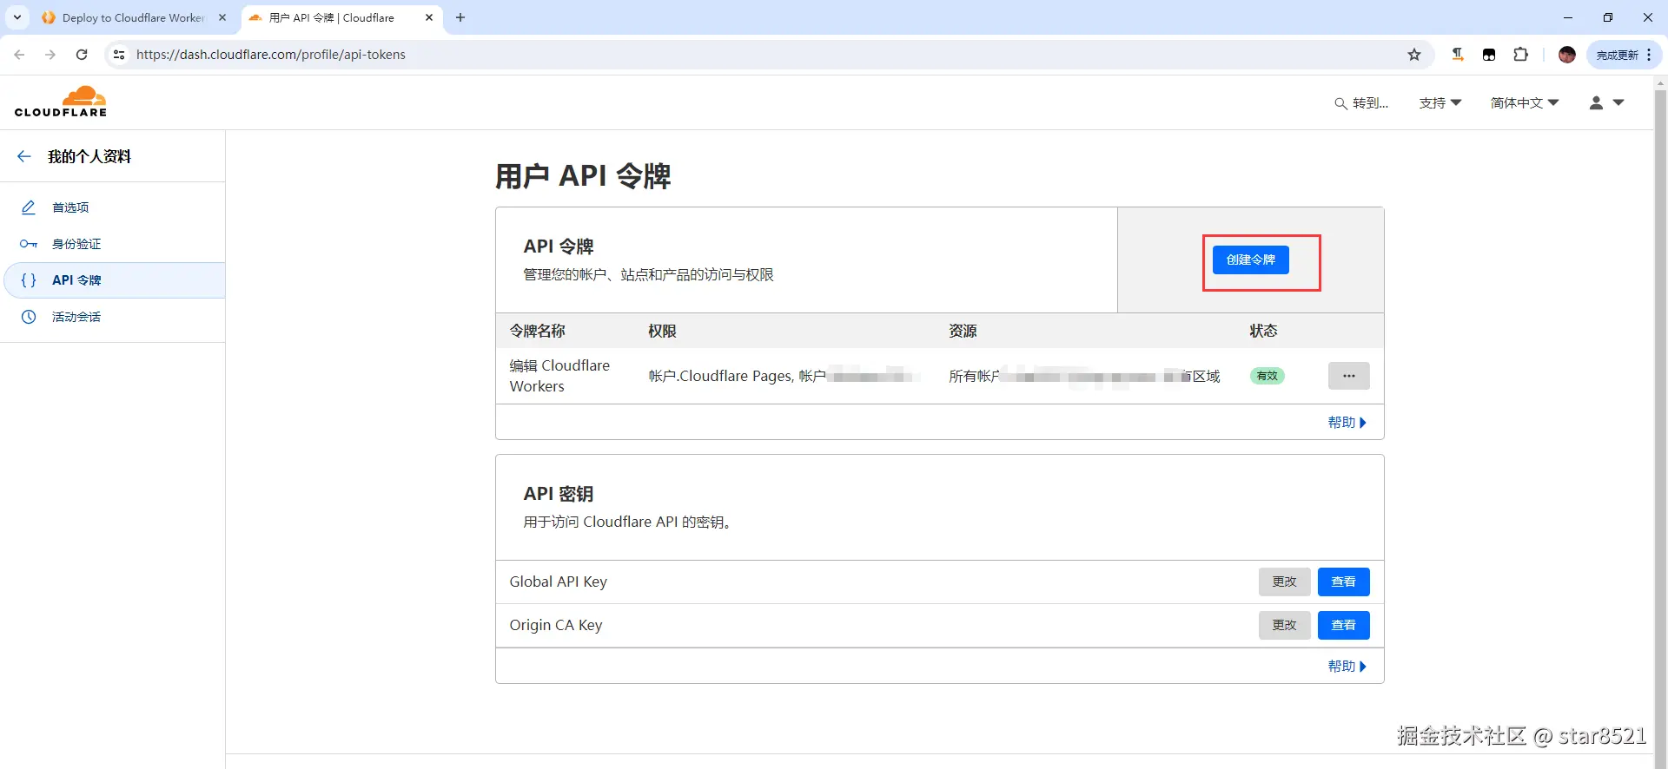
Task: Click the browser forward arrow
Action: [50, 55]
